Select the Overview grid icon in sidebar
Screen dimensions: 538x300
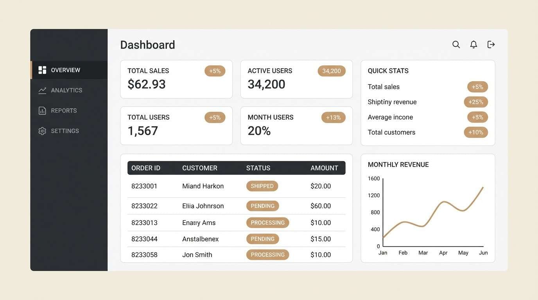(x=42, y=70)
